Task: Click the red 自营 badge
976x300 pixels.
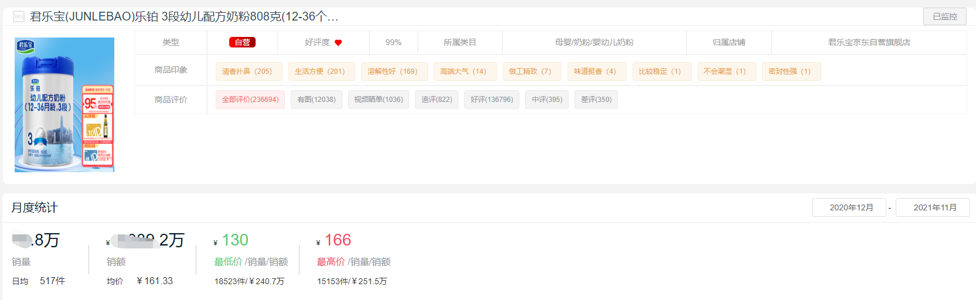Action: point(242,42)
